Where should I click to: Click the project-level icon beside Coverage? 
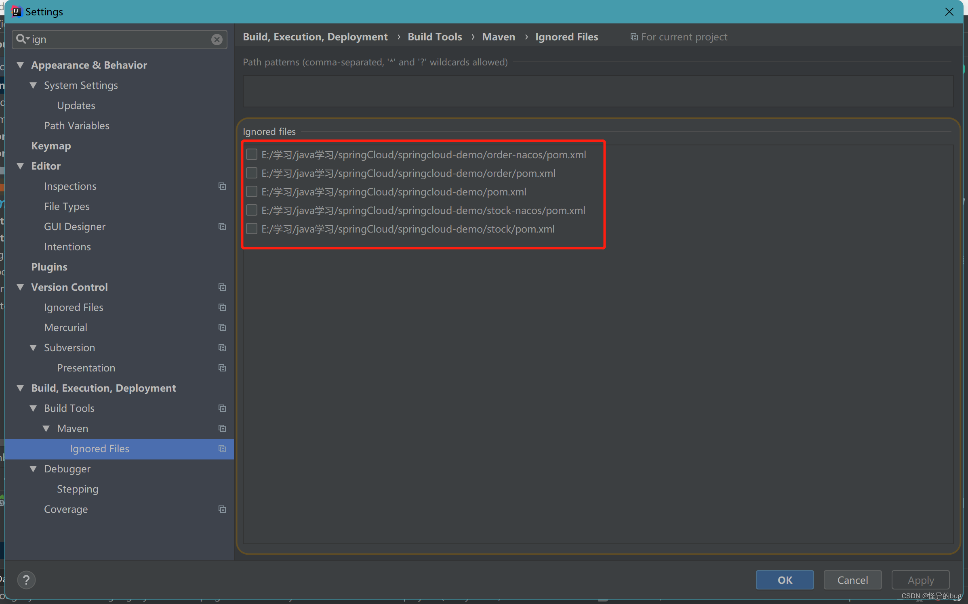coord(222,509)
